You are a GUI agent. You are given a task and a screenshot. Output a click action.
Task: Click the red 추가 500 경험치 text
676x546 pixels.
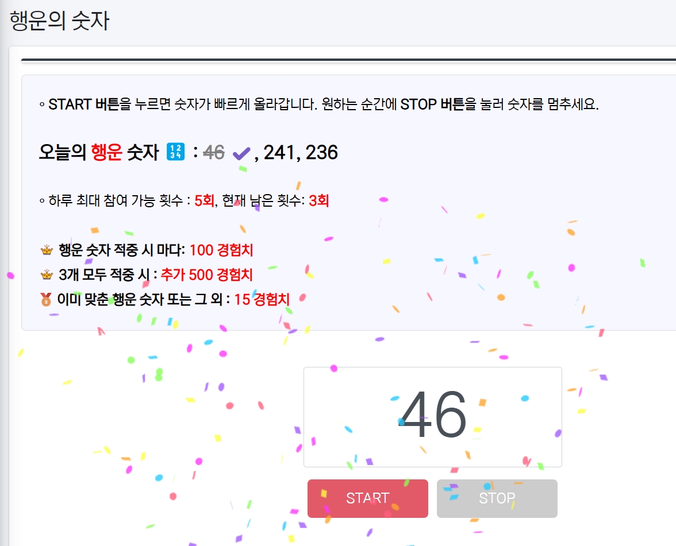coord(206,274)
